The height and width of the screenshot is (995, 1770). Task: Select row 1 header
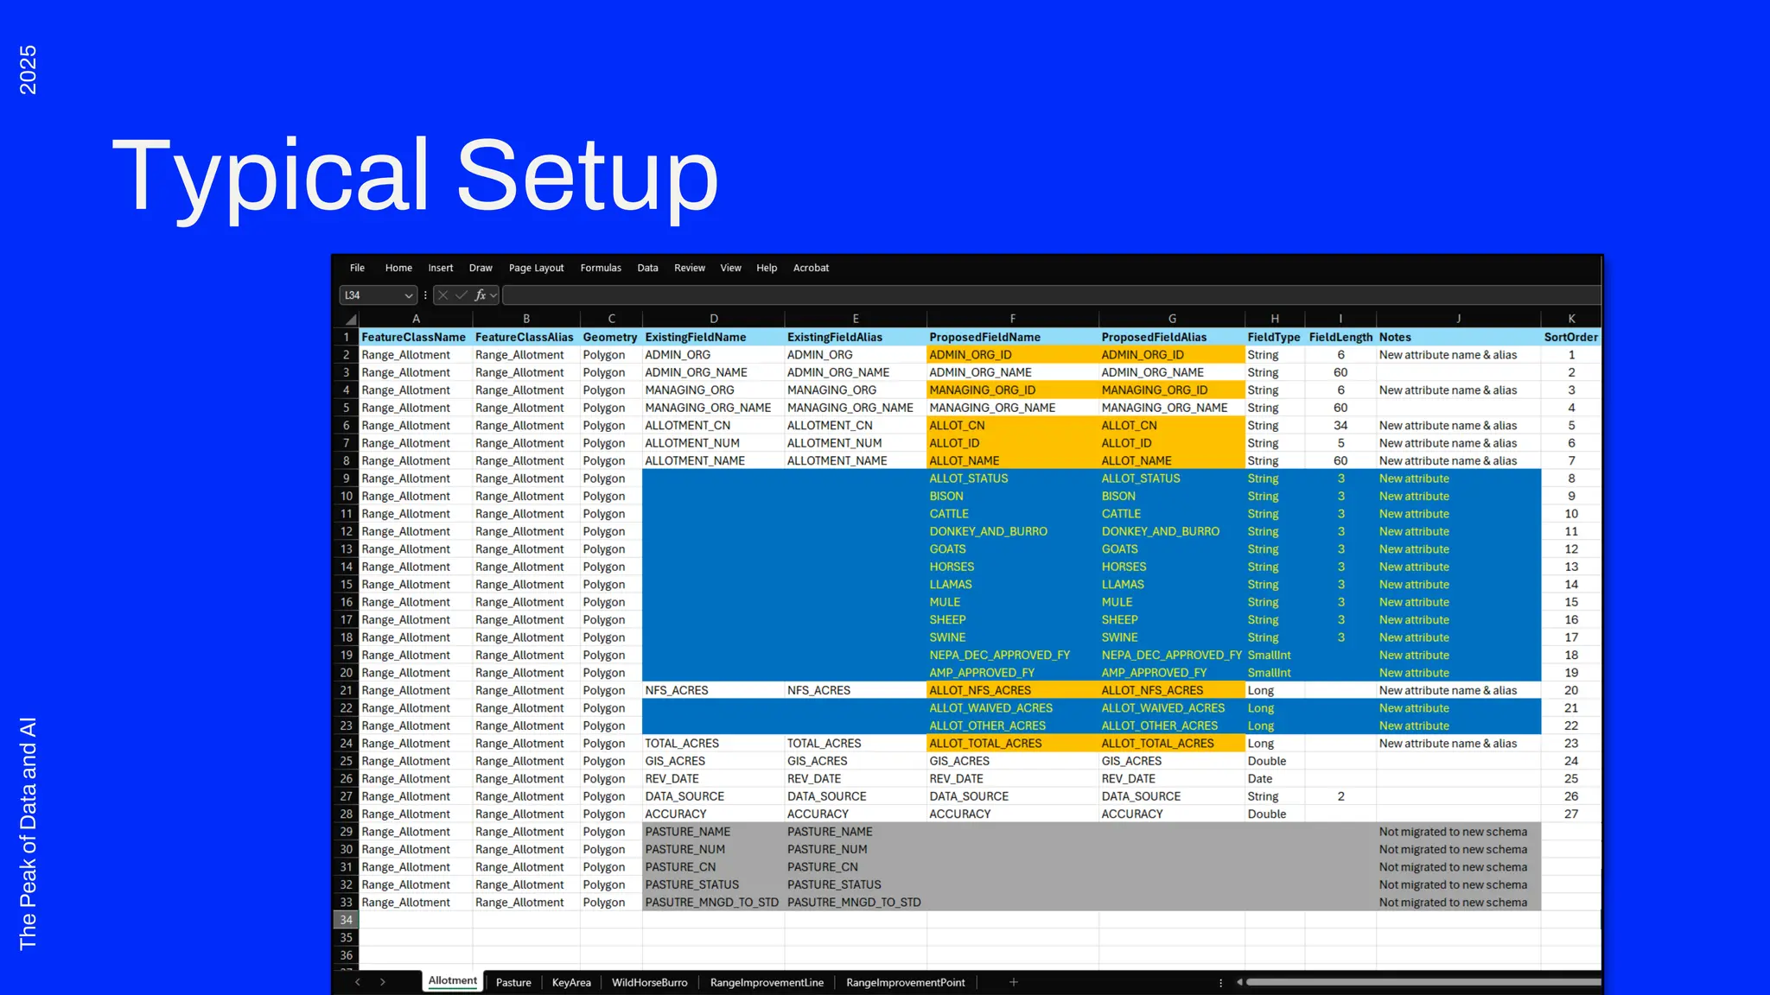(346, 337)
